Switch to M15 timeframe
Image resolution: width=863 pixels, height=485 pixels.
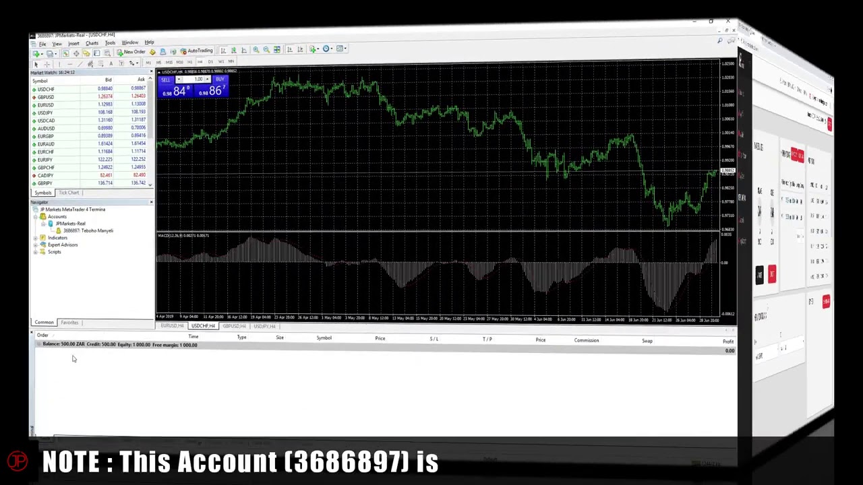pos(169,63)
